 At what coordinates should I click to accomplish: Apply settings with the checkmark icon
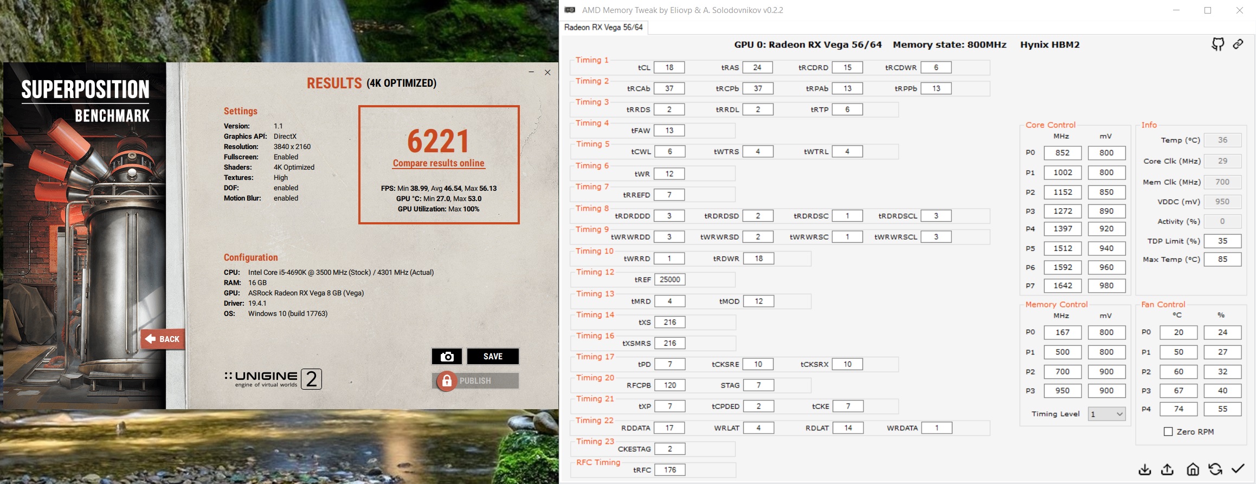click(1238, 469)
